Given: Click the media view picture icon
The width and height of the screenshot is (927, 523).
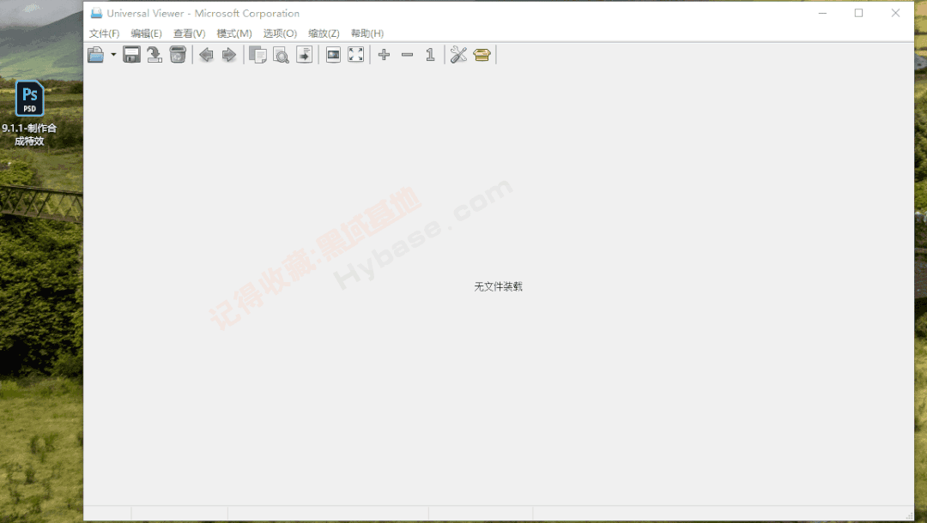Looking at the screenshot, I should point(333,55).
